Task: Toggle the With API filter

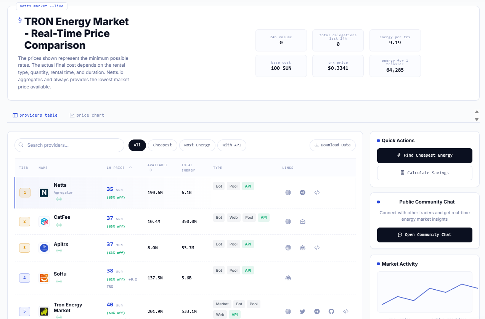Action: tap(232, 145)
